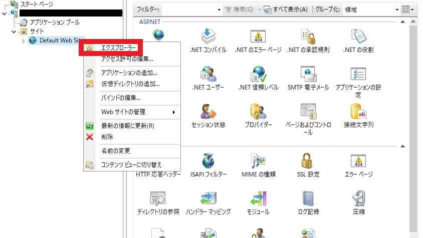Collapse the server node chevron
Viewport: 423px width, 238px height.
point(4,13)
